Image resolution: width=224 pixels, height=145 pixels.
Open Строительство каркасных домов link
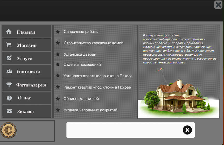pyautogui.click(x=93, y=43)
